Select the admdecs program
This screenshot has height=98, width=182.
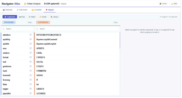click(x=17, y=35)
